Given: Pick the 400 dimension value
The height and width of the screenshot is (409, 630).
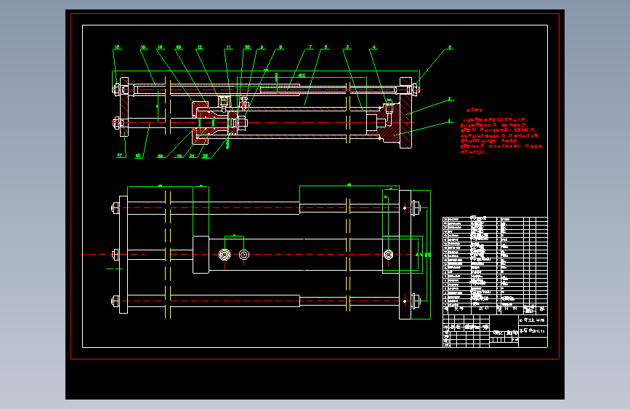Looking at the screenshot, I should (302, 75).
